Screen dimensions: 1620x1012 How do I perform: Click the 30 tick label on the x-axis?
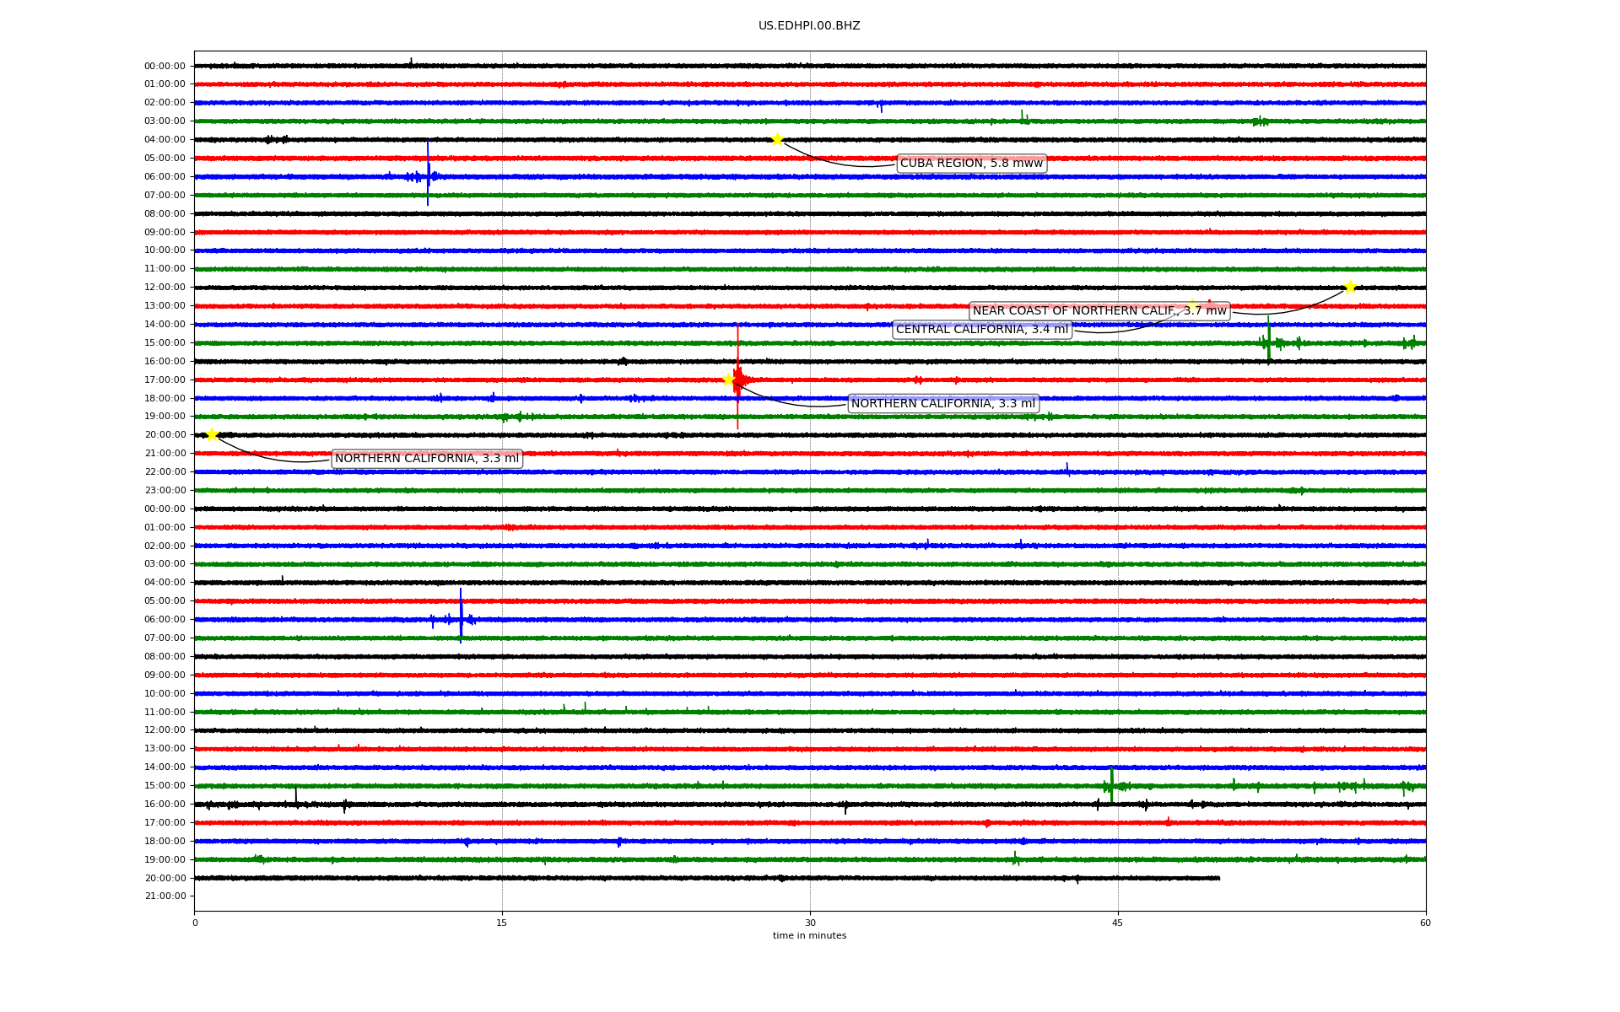coord(809,923)
